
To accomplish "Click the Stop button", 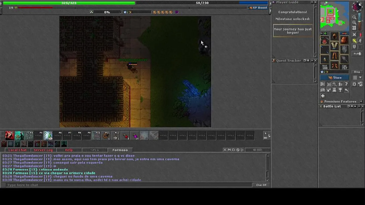I will [x=357, y=72].
